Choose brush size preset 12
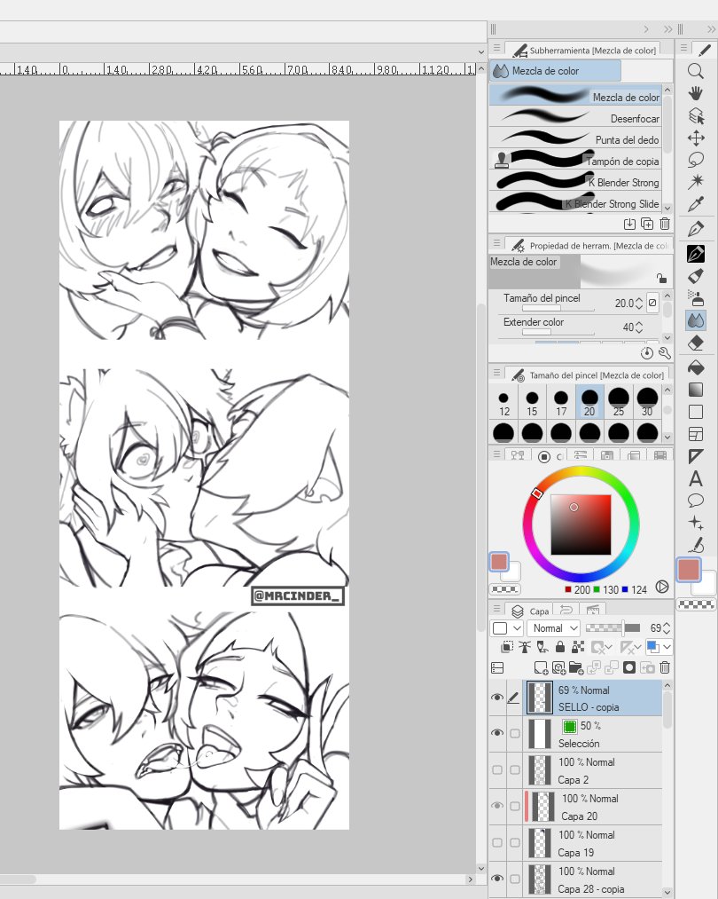This screenshot has width=718, height=899. click(x=503, y=401)
